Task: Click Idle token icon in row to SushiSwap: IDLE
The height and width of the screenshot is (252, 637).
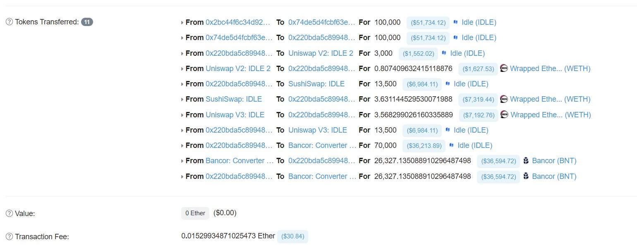Action: click(x=448, y=84)
